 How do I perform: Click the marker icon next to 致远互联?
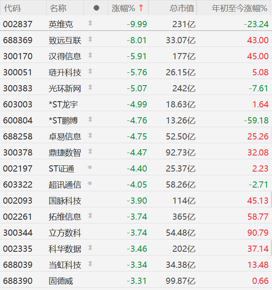click(x=90, y=39)
